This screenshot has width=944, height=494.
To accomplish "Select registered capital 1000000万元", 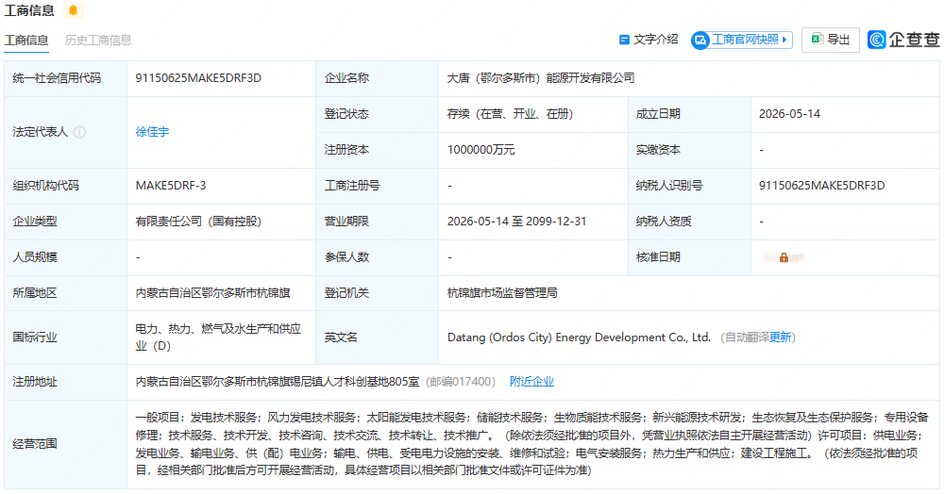I will 481,150.
